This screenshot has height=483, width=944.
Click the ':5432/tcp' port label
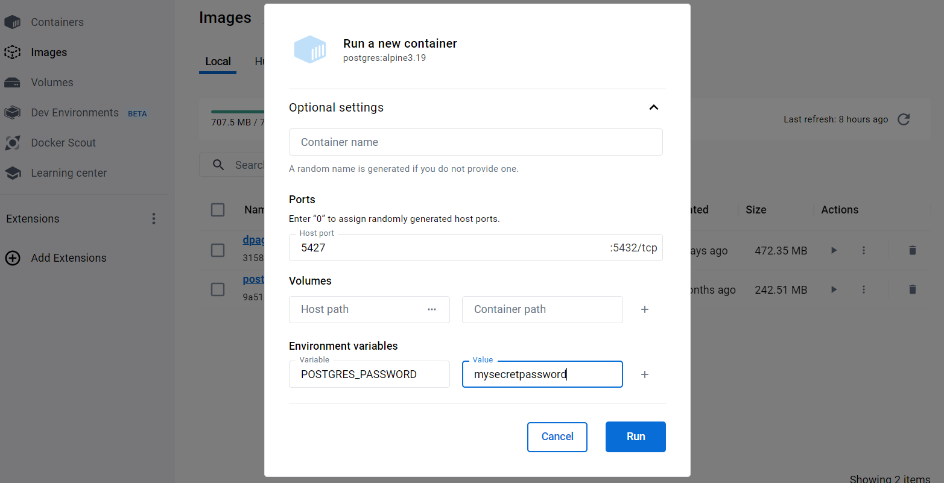(633, 248)
